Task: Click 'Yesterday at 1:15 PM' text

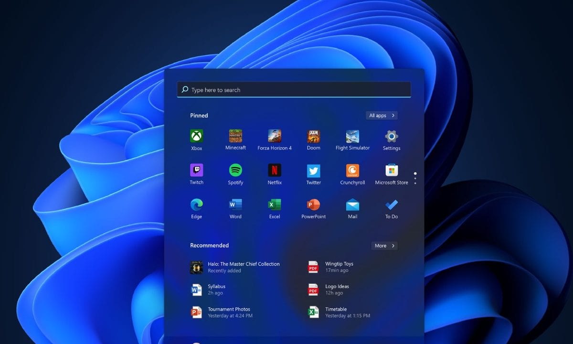Action: (348, 316)
